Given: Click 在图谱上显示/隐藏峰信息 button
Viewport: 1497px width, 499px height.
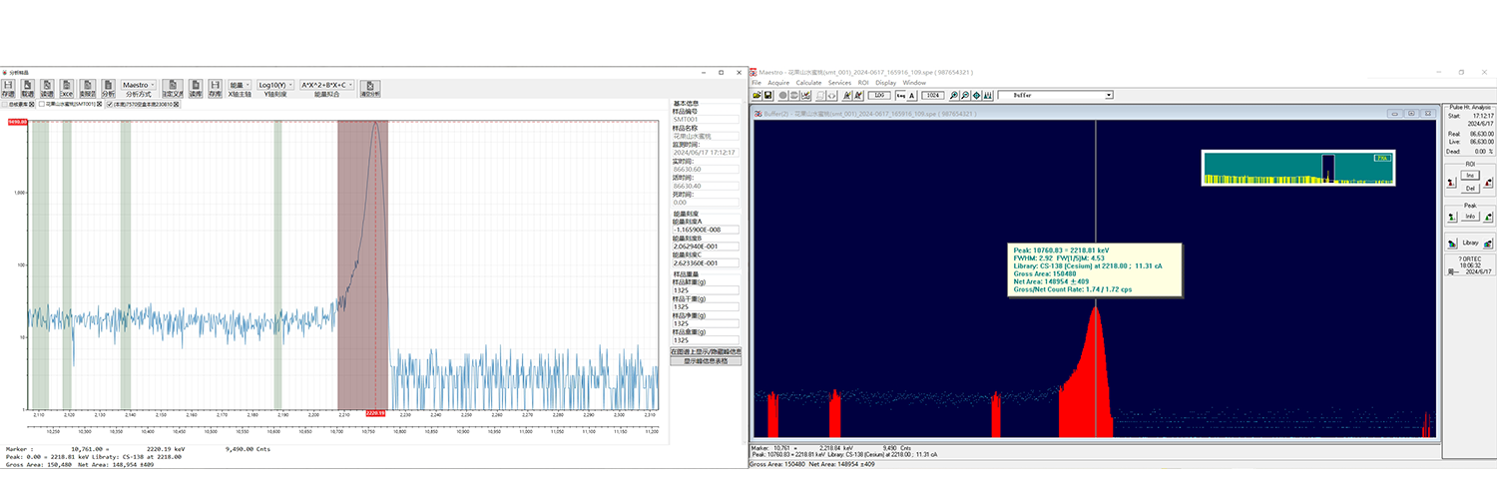Looking at the screenshot, I should coord(706,351).
